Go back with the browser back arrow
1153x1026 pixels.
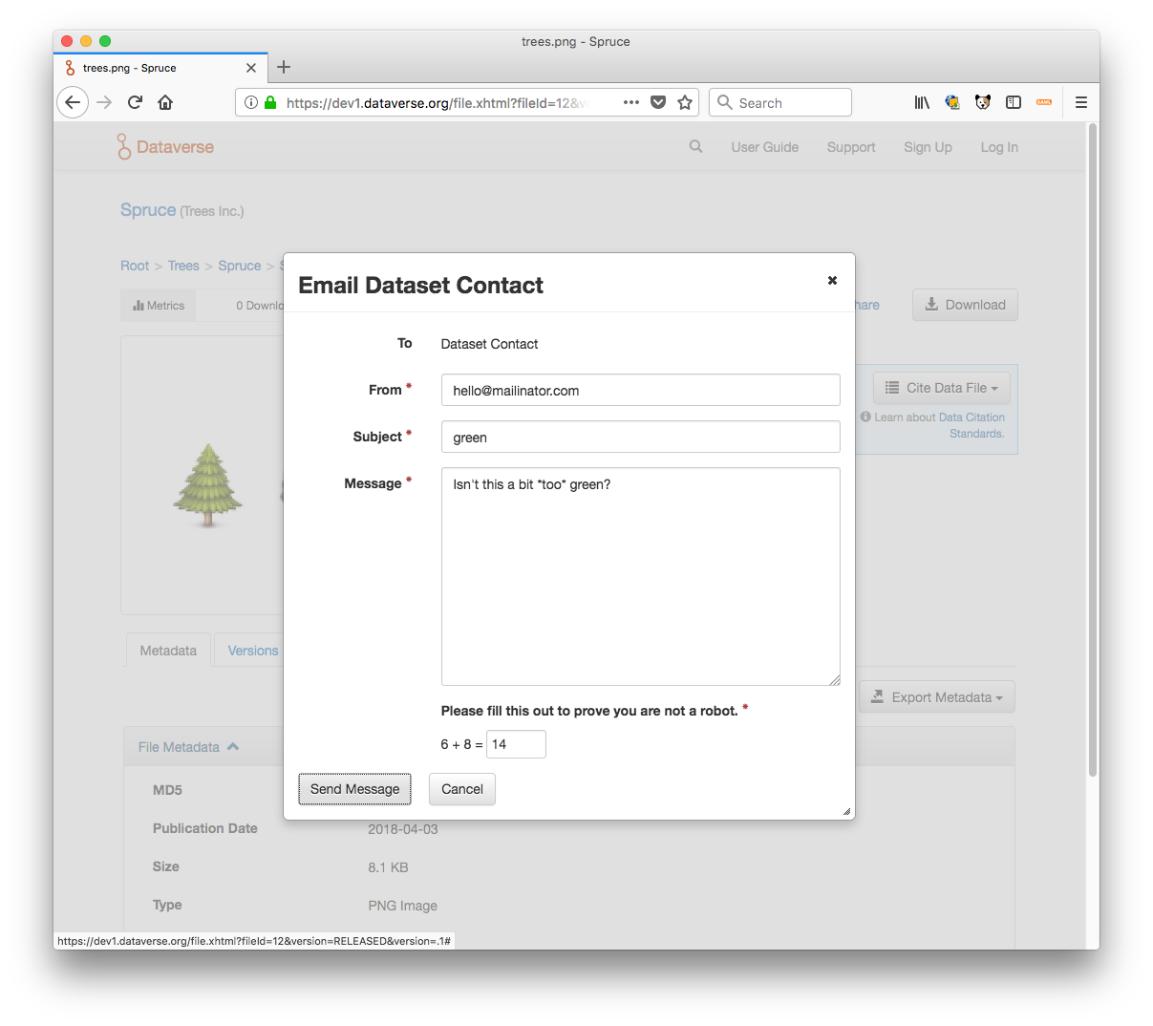click(x=73, y=102)
